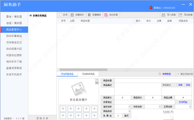Click the horizontal scrollbar thumb of product list

83,70
